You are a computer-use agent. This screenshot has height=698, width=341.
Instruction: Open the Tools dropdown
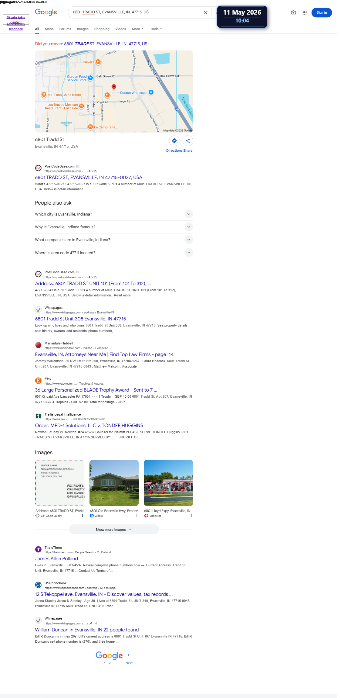point(156,29)
